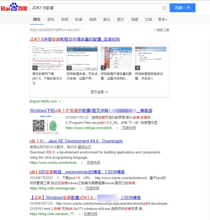Viewport: 210px width, 220px height.
Task: Open Windows下的Jdk 1.8安装并配置 博客园 link
Action: (91, 111)
